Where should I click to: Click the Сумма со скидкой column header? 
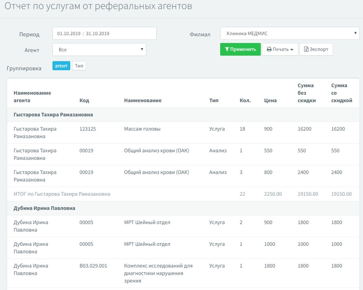[x=342, y=93]
